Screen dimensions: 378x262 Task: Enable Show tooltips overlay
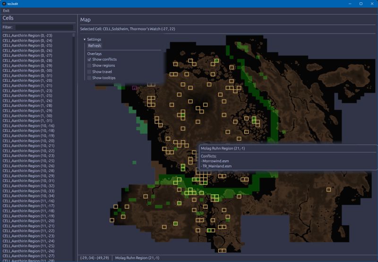89,78
